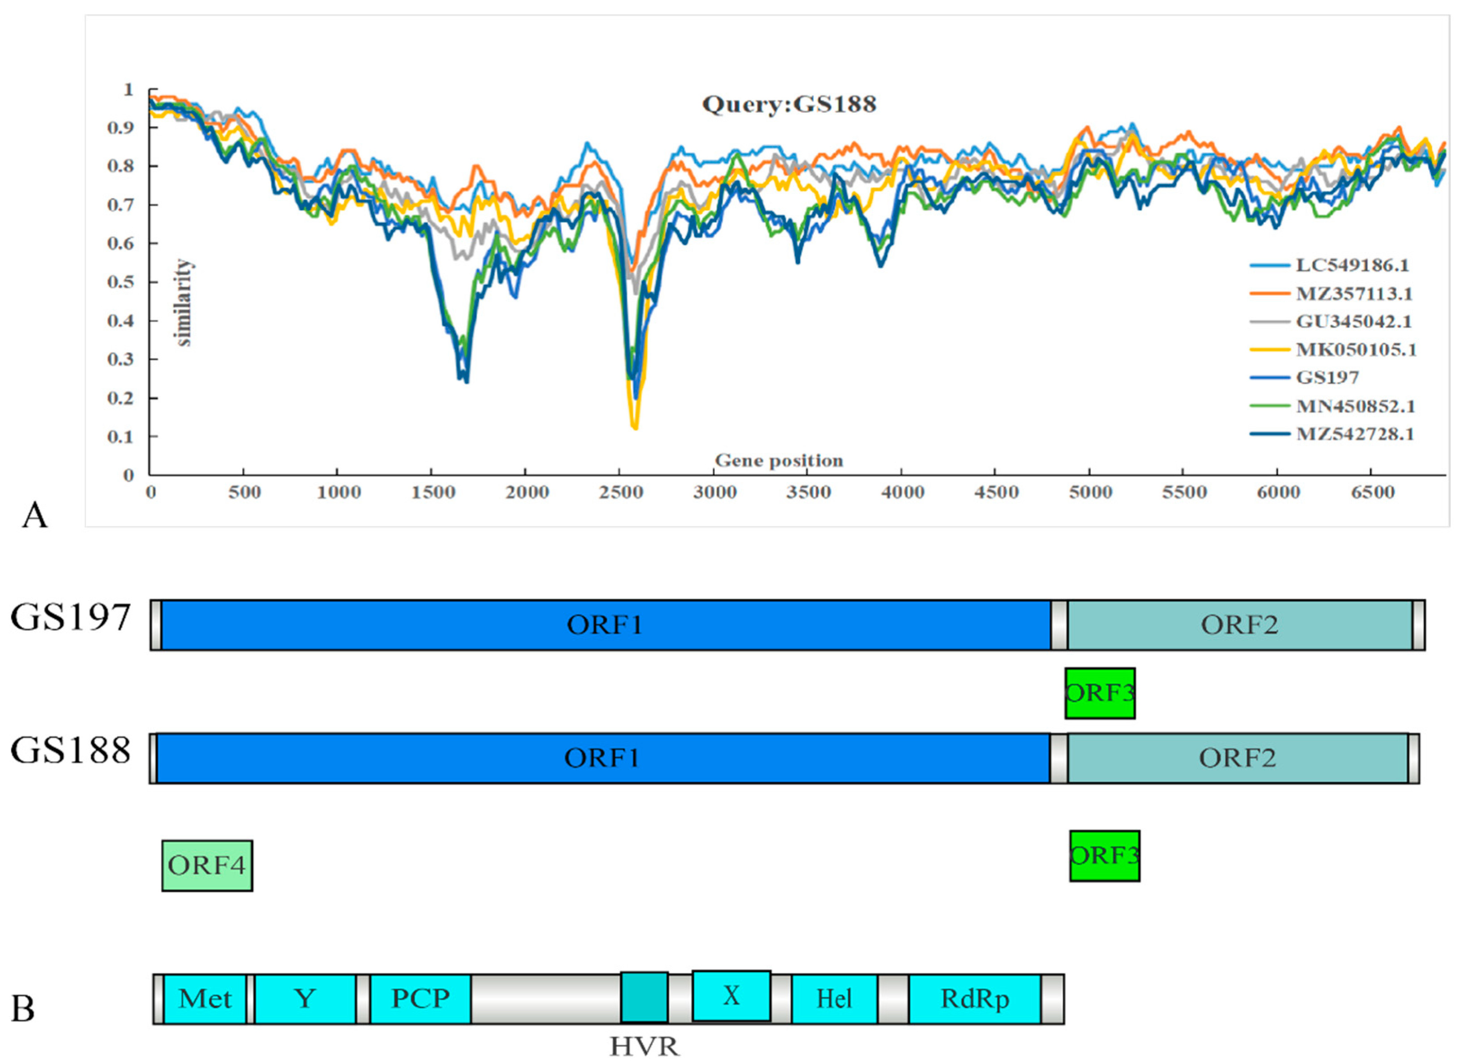The image size is (1462, 1063).
Task: Click the MZ542728.1 legend entry
Action: click(1355, 434)
